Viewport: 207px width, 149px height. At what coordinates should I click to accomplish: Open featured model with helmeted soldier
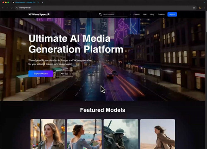(x=121, y=134)
